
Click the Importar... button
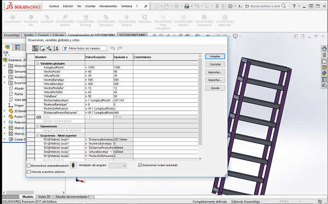pos(215,72)
